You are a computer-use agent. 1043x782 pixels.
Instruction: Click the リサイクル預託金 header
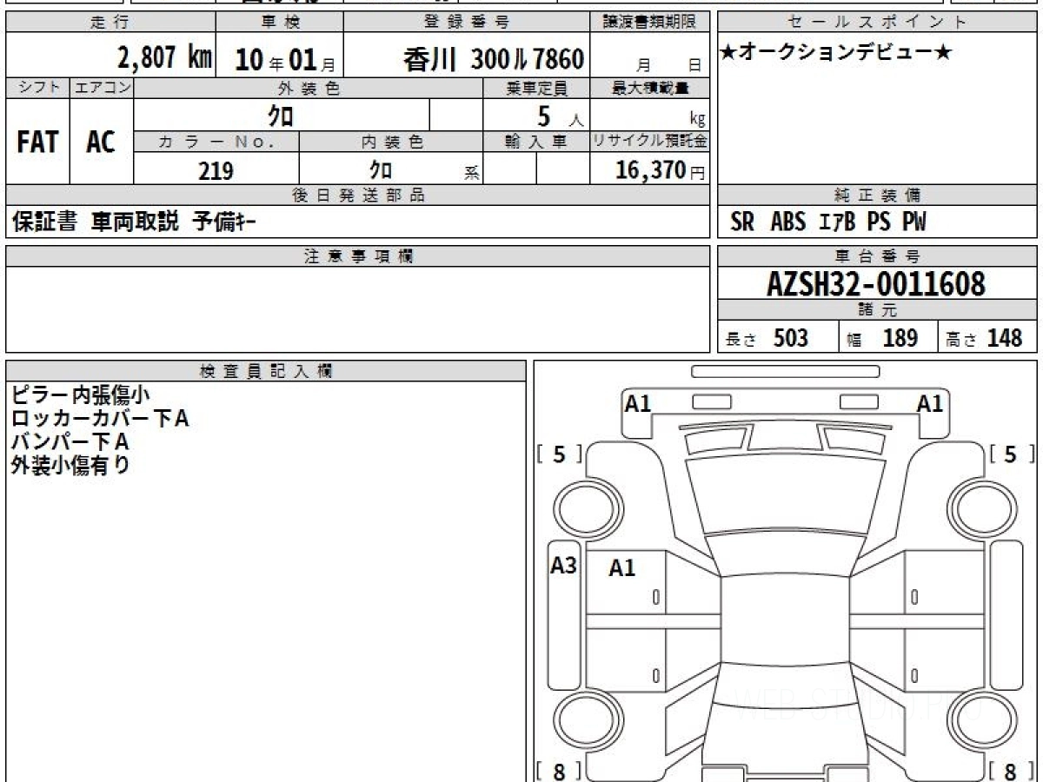[650, 142]
